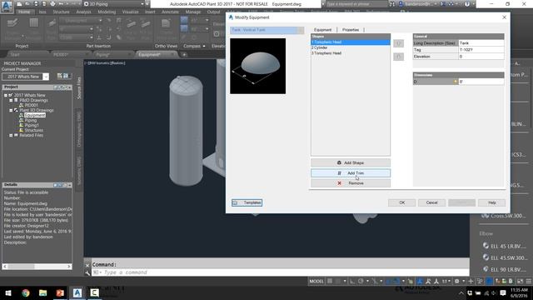Remove the selected shape
The height and width of the screenshot is (300, 533).
[x=351, y=183]
